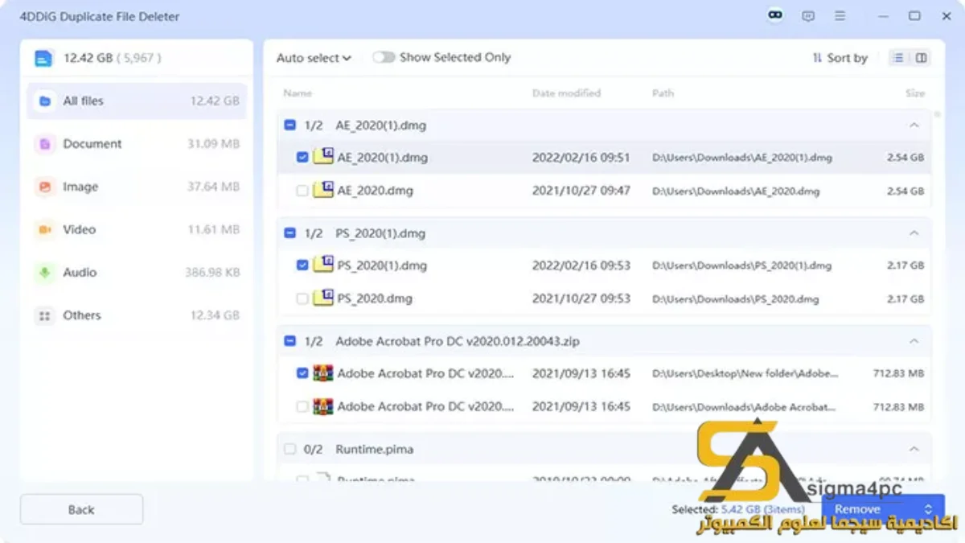Click the path D:\Users\Downloads\AE_2020.dmg

click(736, 191)
